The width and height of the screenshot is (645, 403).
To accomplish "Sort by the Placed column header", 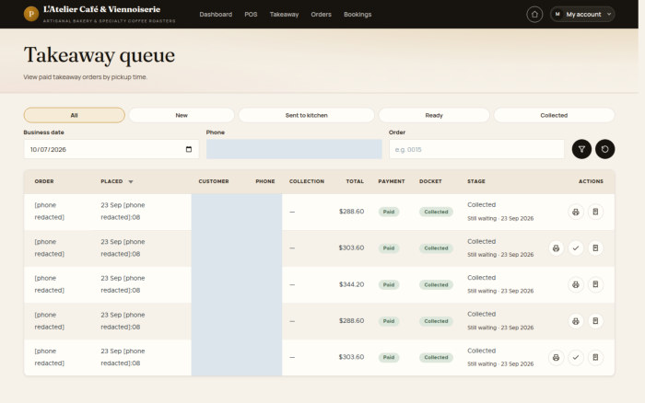I will point(111,181).
